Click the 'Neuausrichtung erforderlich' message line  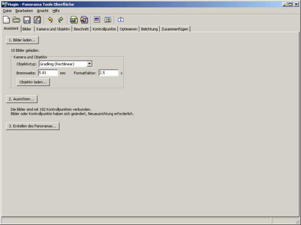tap(72, 114)
